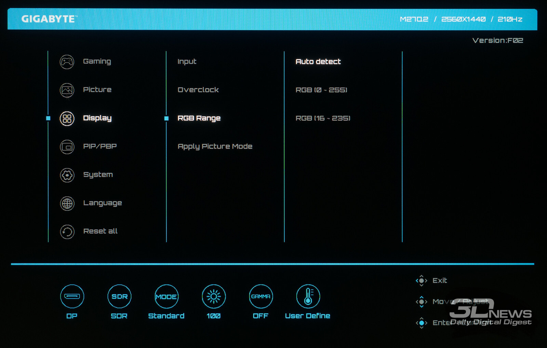Click the DP input port icon
The width and height of the screenshot is (547, 348).
[x=72, y=296]
